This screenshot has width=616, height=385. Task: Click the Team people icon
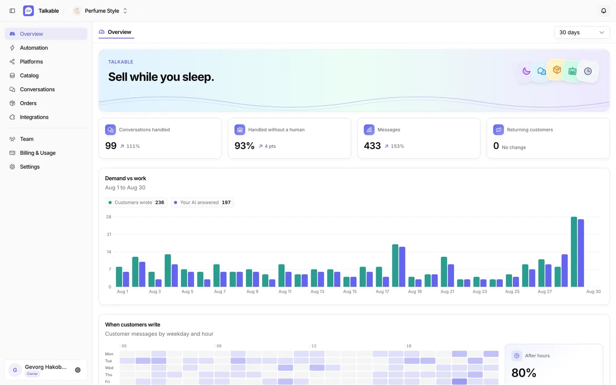click(x=12, y=139)
